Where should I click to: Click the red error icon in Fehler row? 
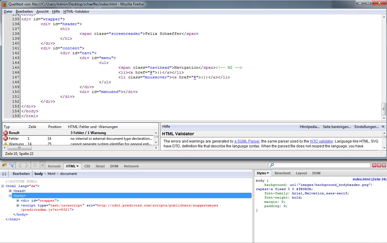click(x=5, y=139)
